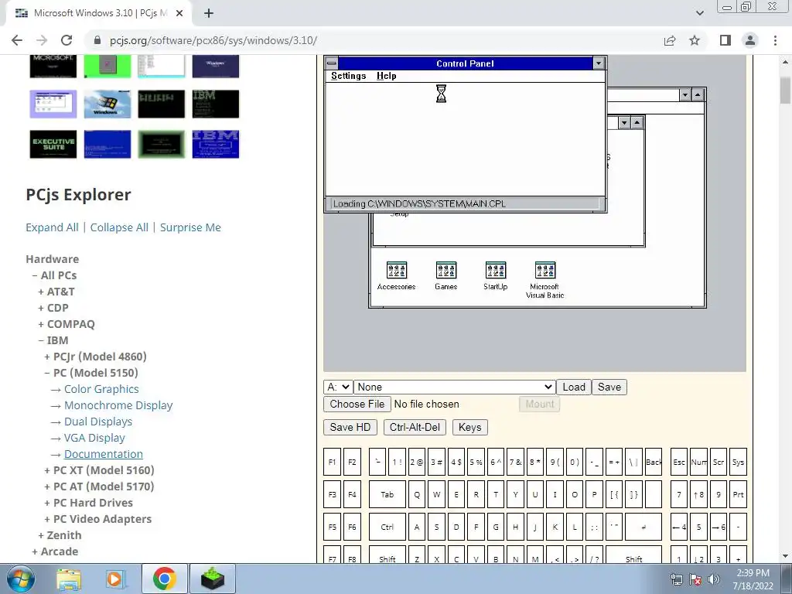Image resolution: width=792 pixels, height=594 pixels.
Task: Click the on-screen Esc key
Action: point(679,463)
